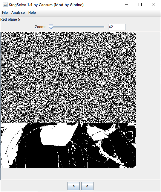Click the empty gray area right of the image
Viewport: 161px width, 192px height.
point(148,100)
